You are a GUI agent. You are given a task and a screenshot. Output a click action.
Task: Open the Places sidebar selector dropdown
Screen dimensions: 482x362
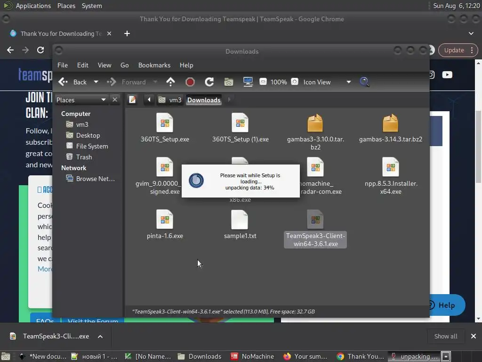[81, 100]
